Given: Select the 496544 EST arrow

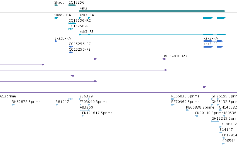Looking at the screenshot, I should [x=223, y=144].
